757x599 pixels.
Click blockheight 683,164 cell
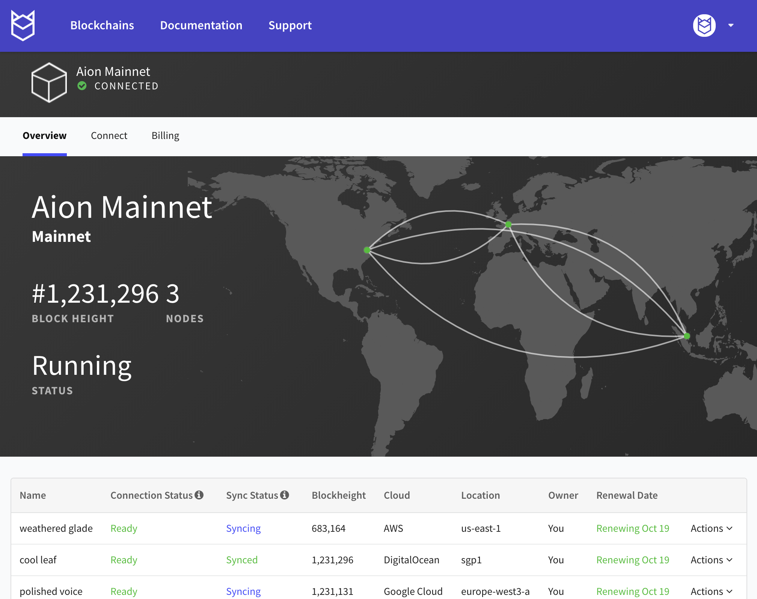pyautogui.click(x=329, y=528)
